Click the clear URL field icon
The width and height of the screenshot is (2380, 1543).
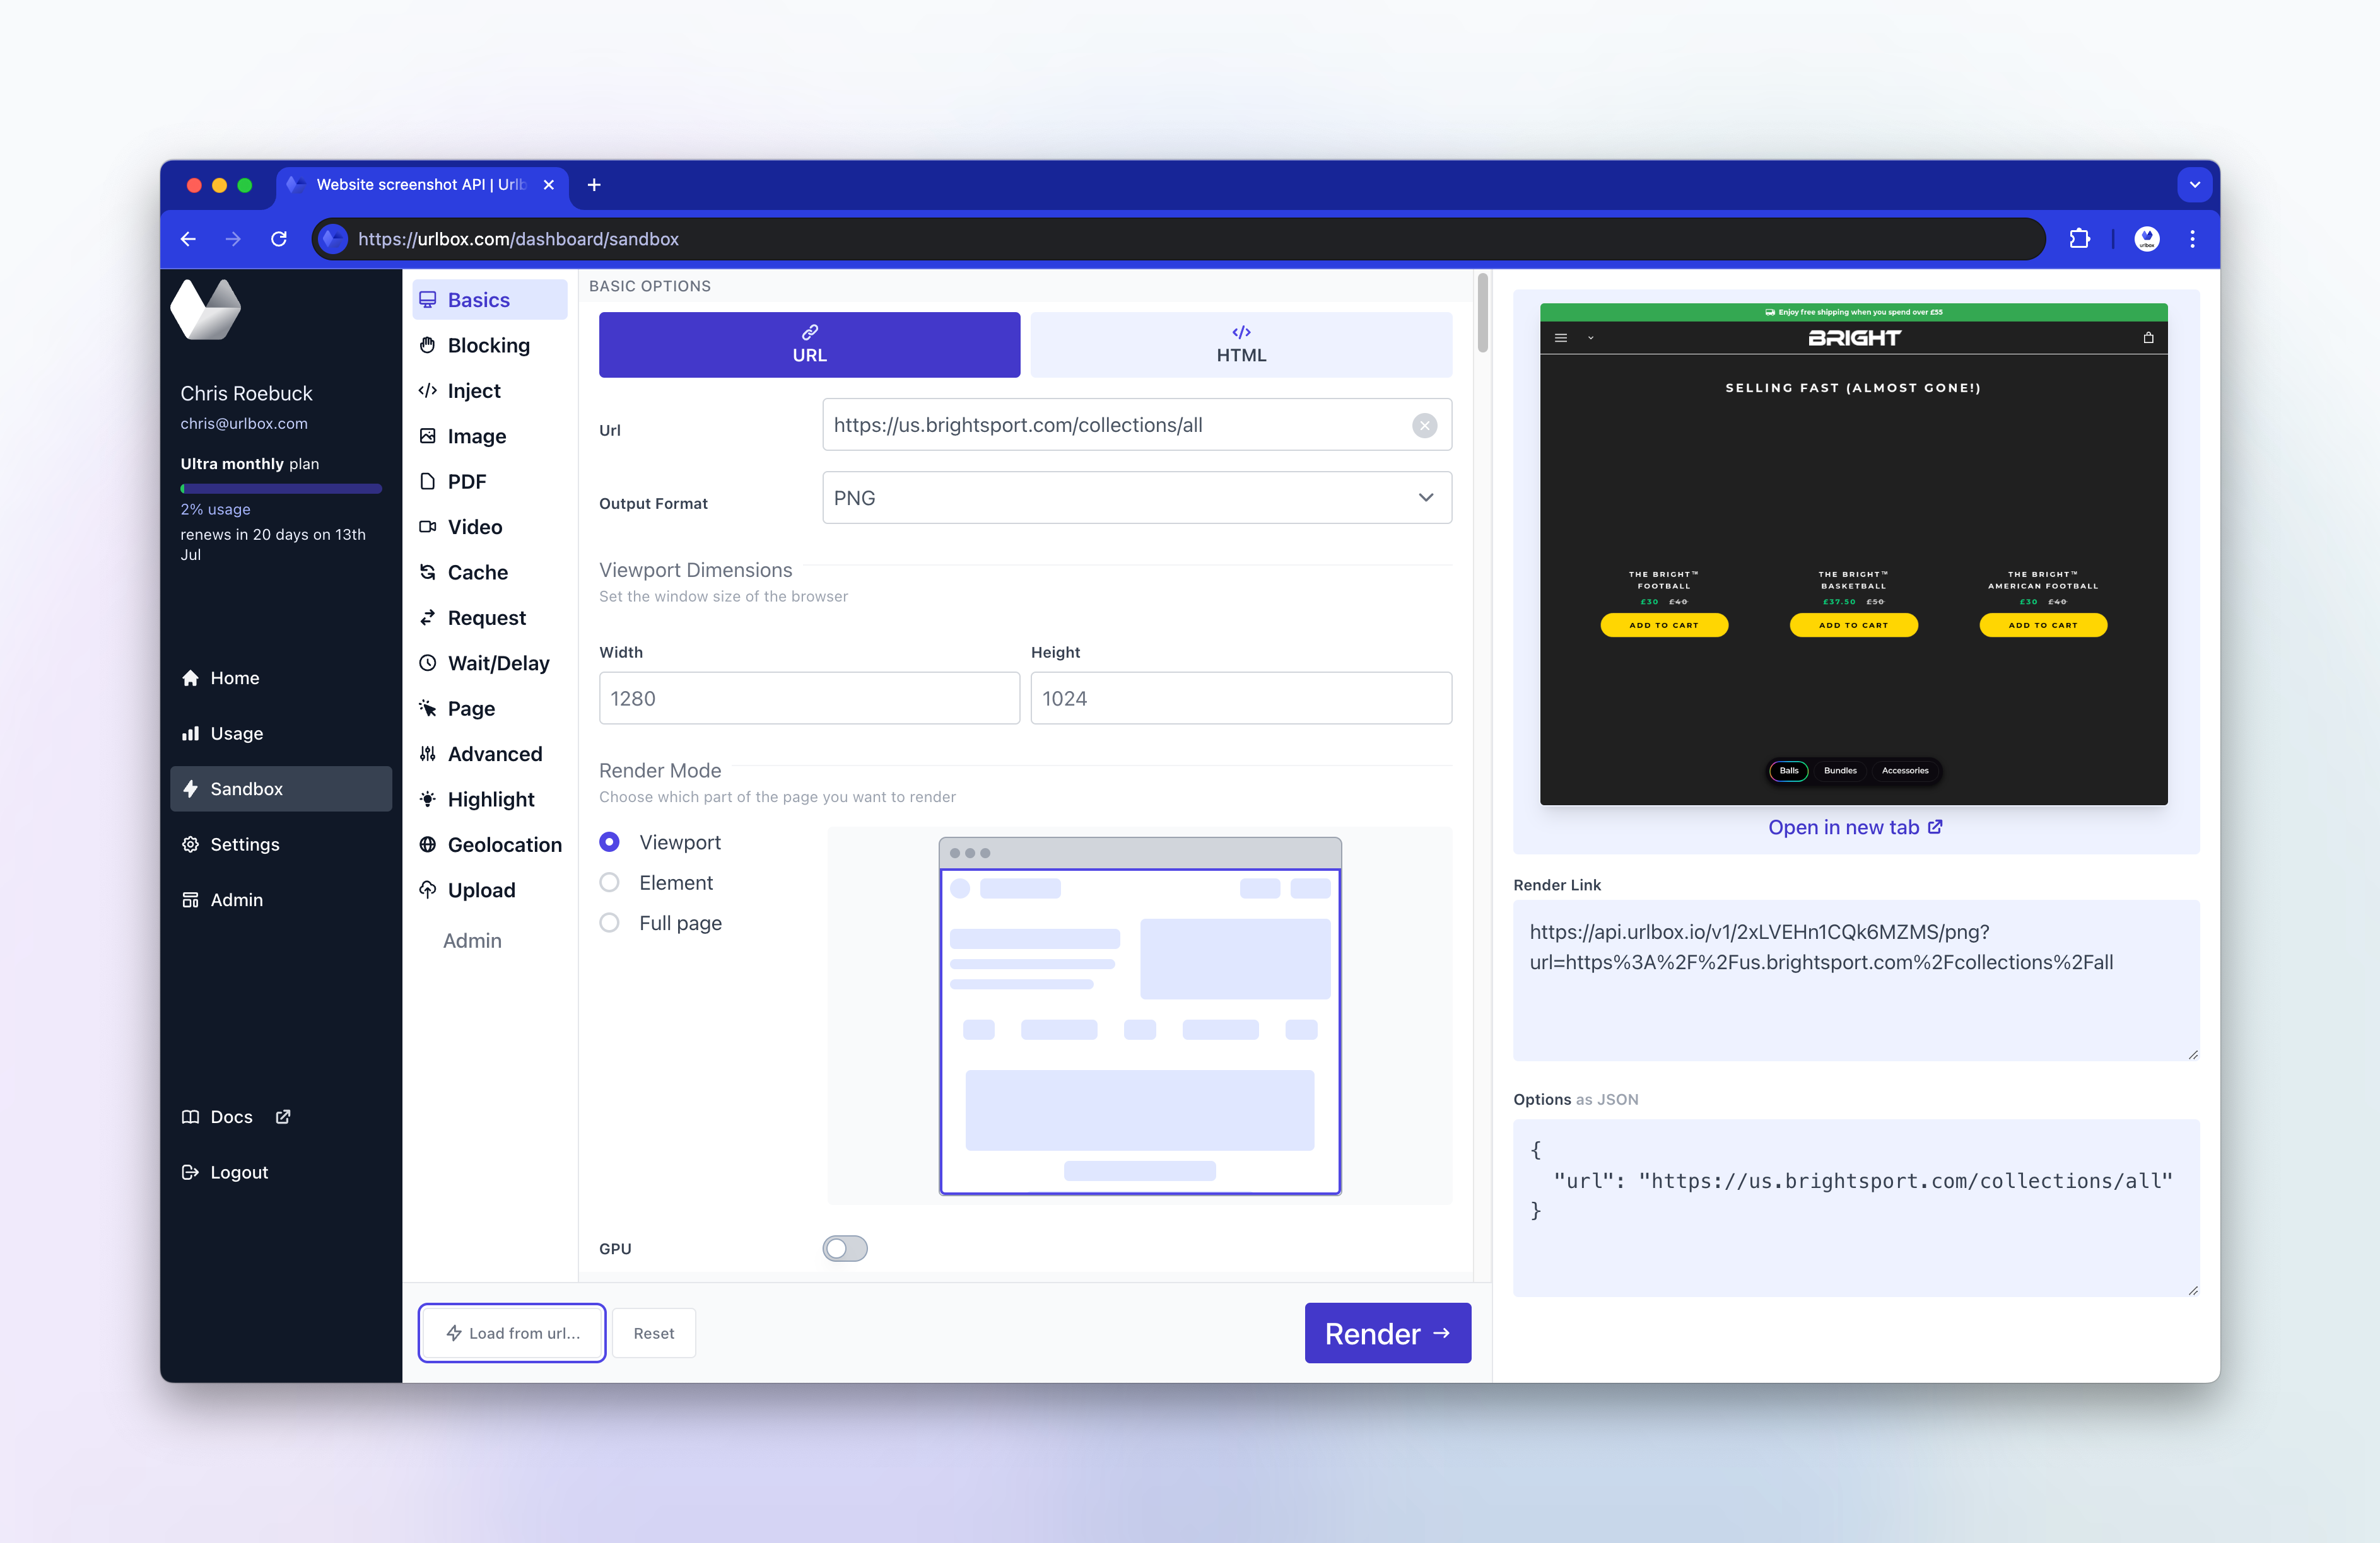pyautogui.click(x=1424, y=426)
